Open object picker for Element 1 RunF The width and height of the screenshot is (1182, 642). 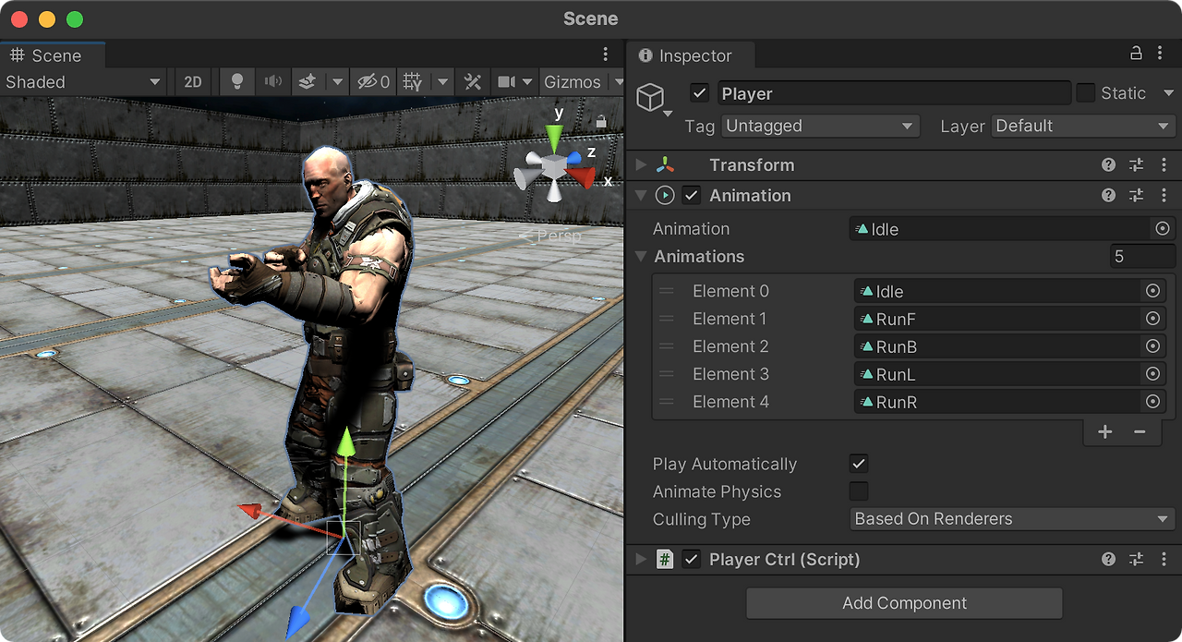coord(1152,319)
